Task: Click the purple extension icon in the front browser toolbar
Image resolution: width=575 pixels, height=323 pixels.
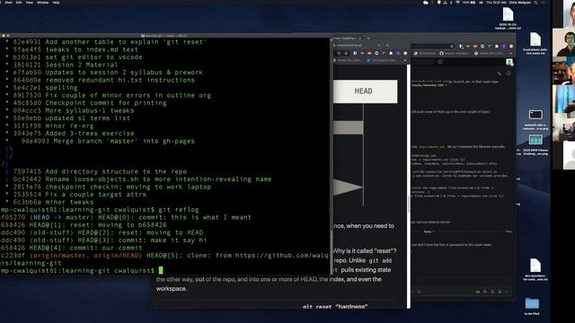Action: click(x=398, y=53)
